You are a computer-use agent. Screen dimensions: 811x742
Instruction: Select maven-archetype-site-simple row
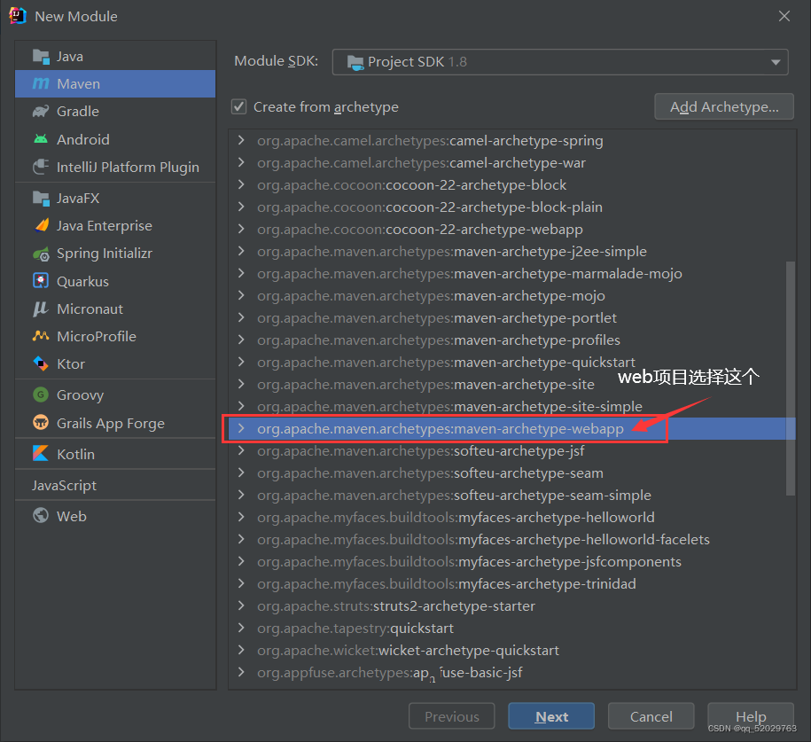tap(512, 406)
